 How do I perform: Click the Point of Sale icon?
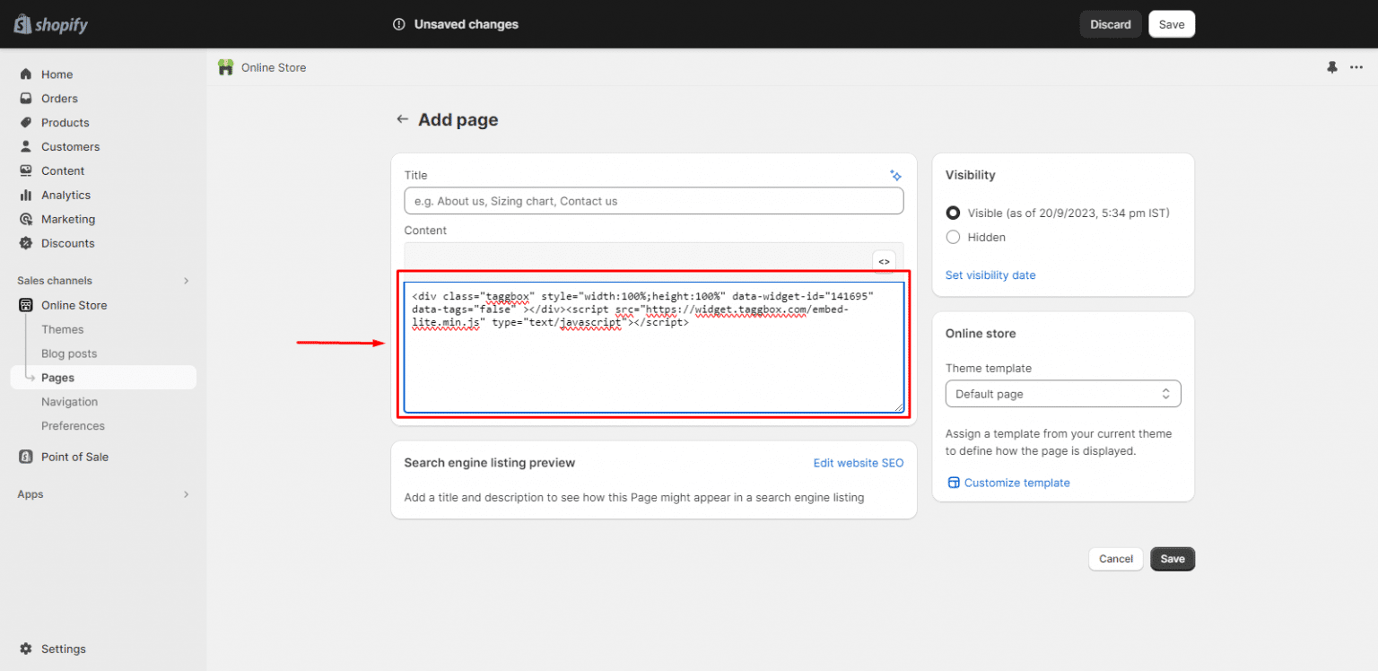click(26, 457)
